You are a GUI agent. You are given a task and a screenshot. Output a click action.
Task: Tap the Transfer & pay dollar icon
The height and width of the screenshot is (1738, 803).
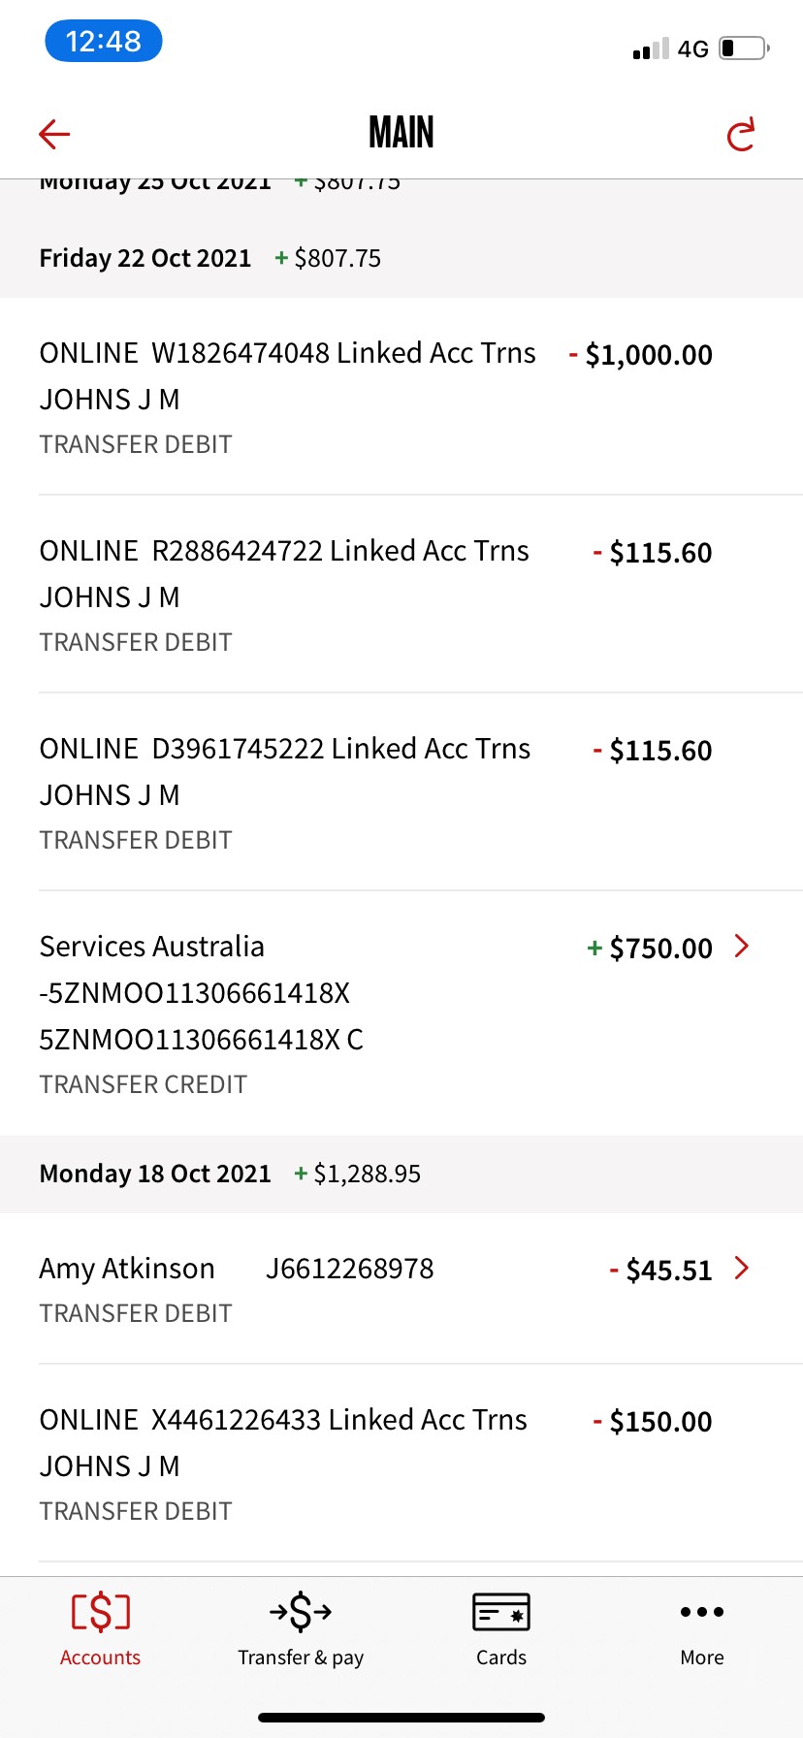(x=301, y=1612)
